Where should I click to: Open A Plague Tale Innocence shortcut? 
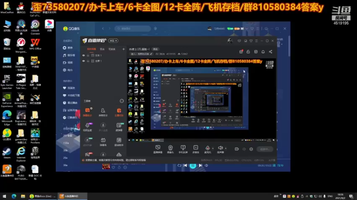(21, 82)
